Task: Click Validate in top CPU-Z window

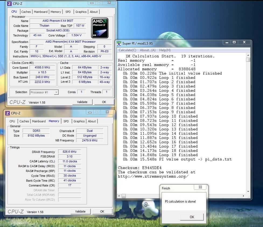Action: coord(82,102)
